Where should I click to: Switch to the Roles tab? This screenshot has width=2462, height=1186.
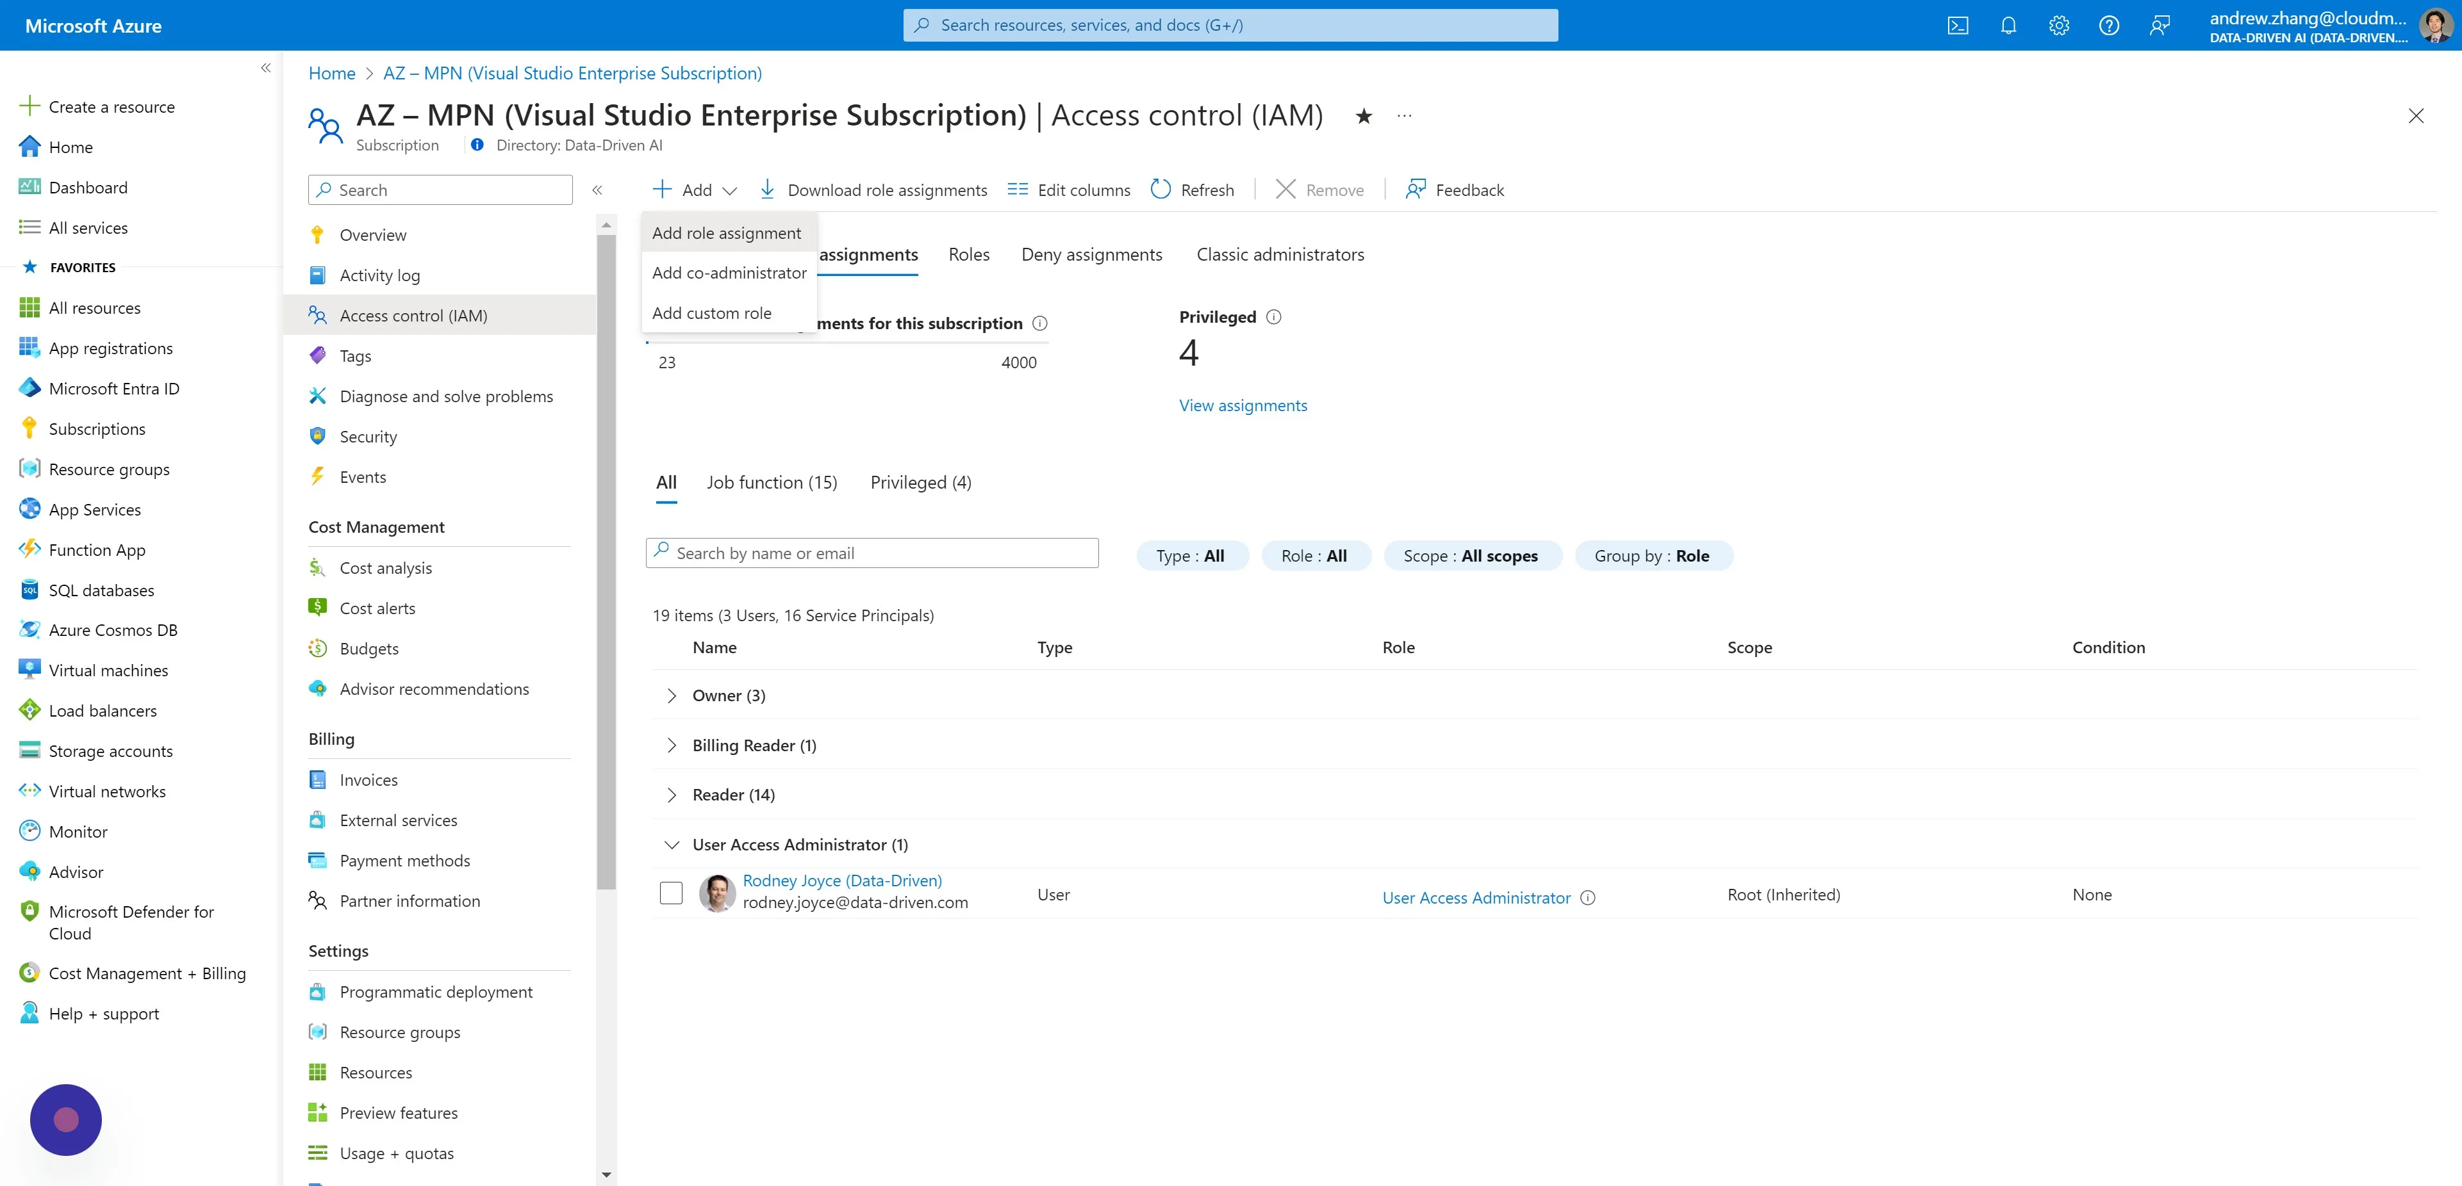[969, 255]
